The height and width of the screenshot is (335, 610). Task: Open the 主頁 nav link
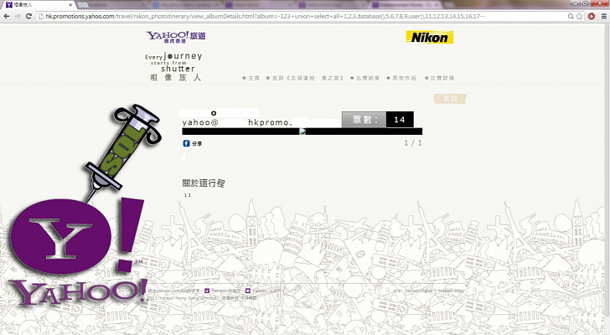tap(251, 78)
